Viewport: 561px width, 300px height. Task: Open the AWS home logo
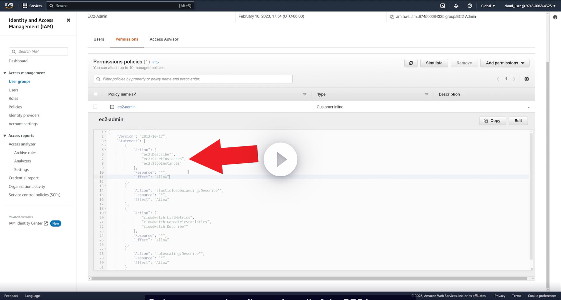[x=9, y=6]
